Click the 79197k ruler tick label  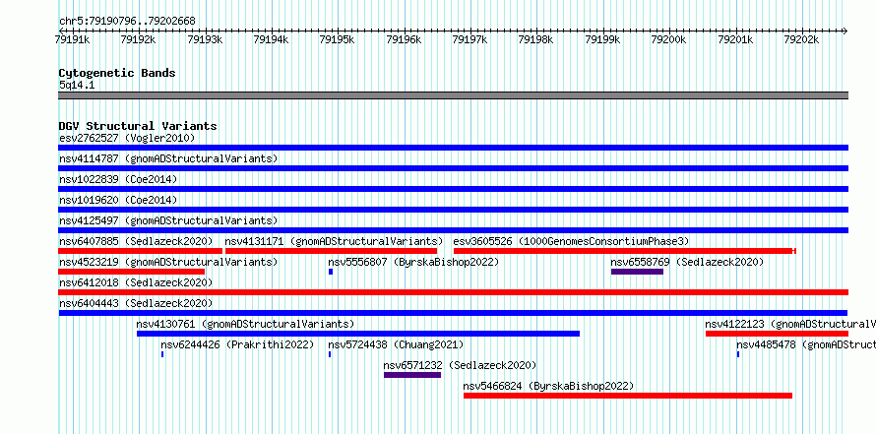(469, 39)
